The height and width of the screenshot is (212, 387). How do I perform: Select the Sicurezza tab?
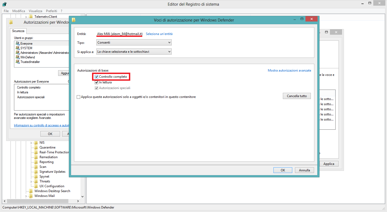(x=18, y=31)
